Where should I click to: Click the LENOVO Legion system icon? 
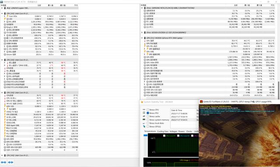5,8
